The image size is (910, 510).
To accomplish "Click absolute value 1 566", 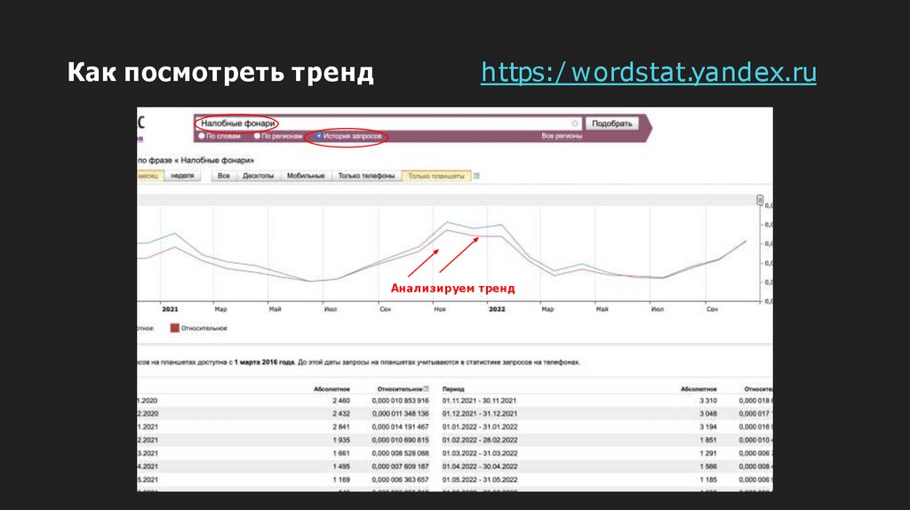I will 708,467.
